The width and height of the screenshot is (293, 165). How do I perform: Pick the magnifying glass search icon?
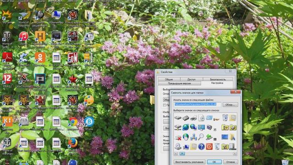(201, 137)
